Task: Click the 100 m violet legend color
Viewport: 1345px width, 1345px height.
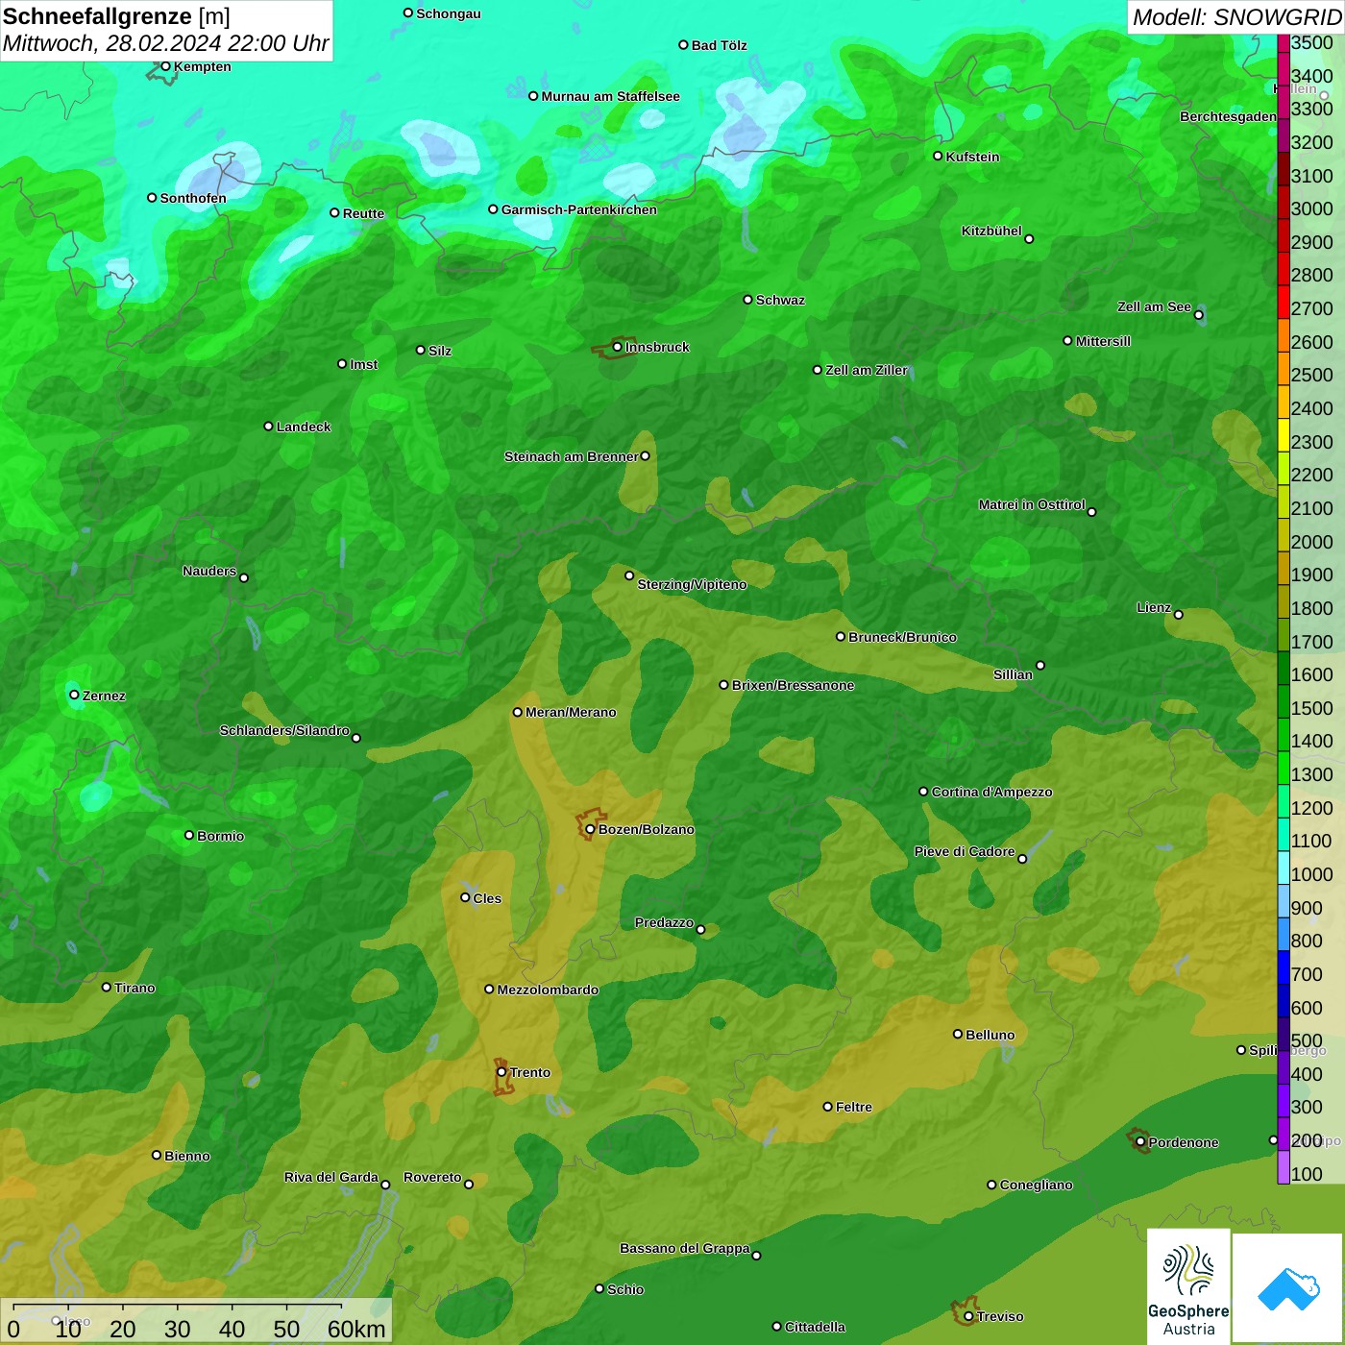Action: click(1283, 1166)
